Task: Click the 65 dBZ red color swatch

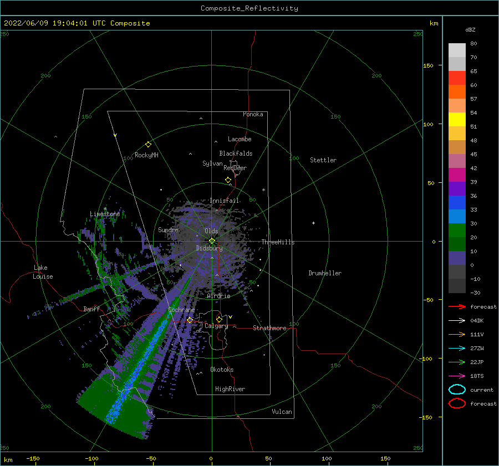Action: pos(457,78)
